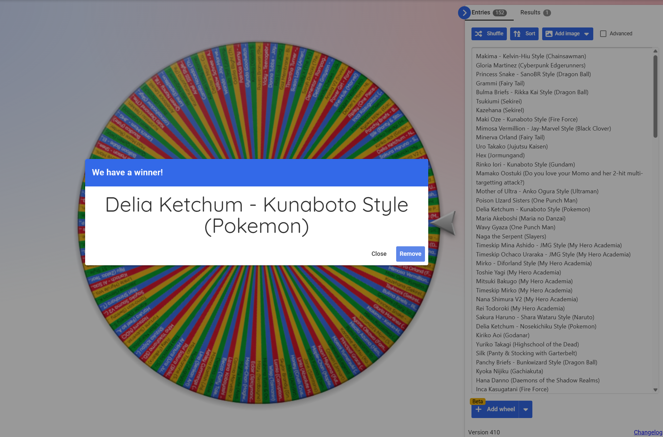Click entry 'Rei Todoroki (My Hero Academia)'
This screenshot has height=437, width=663.
pyautogui.click(x=520, y=308)
